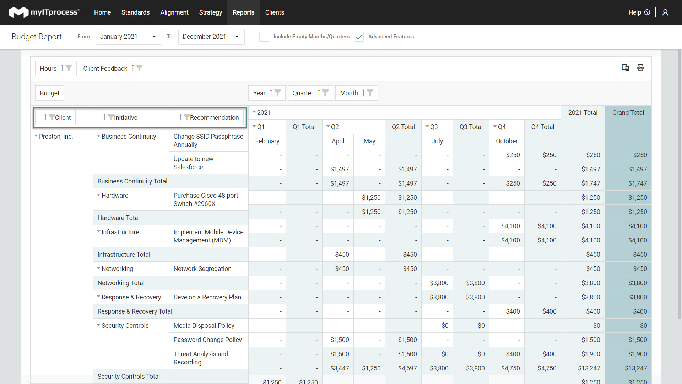
Task: Click the Month field label
Action: [349, 93]
